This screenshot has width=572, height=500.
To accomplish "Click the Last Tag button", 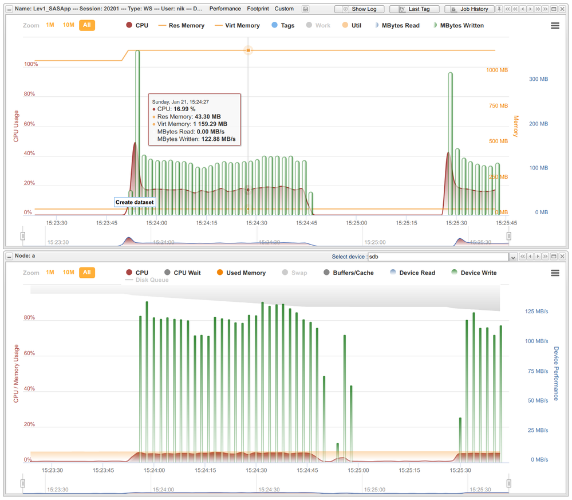I will pyautogui.click(x=415, y=9).
